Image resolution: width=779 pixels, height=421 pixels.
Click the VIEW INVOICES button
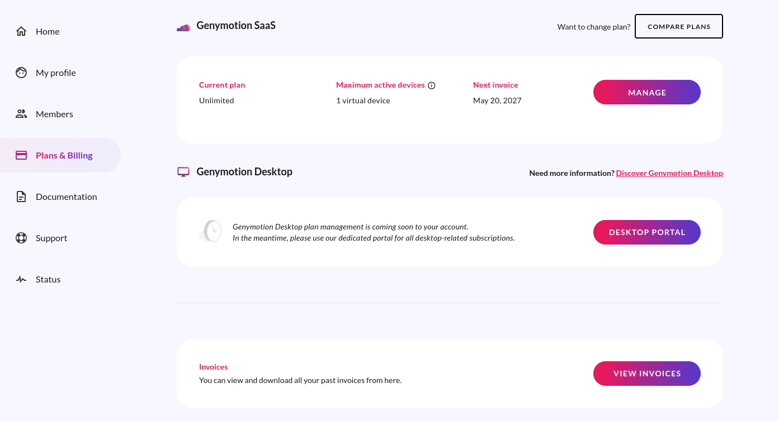tap(647, 374)
